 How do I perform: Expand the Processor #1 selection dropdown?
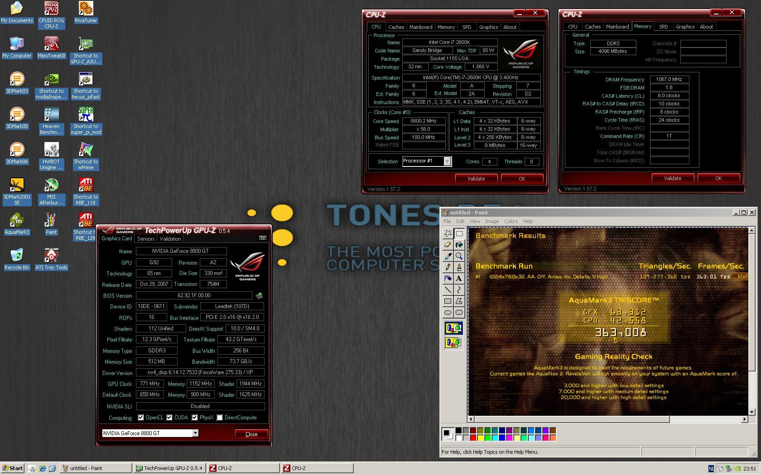[x=447, y=161]
